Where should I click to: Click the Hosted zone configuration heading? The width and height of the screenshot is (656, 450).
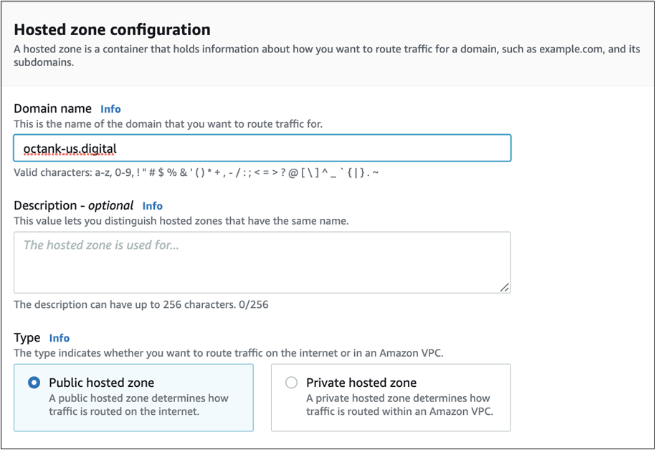click(x=113, y=30)
